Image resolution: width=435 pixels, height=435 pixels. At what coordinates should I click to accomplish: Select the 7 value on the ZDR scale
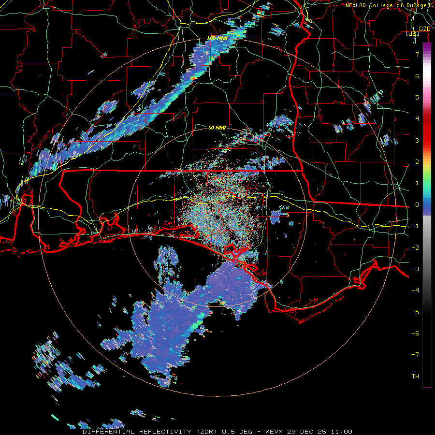coord(417,54)
